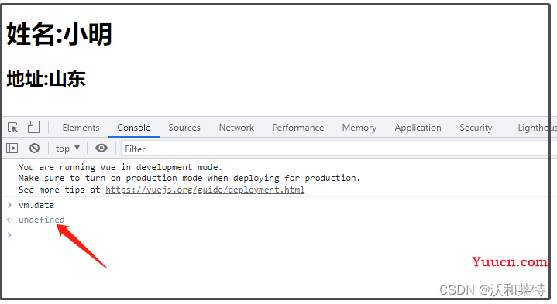Image resolution: width=557 pixels, height=304 pixels.
Task: Expand the vm.data input chevron
Action: pyautogui.click(x=9, y=205)
